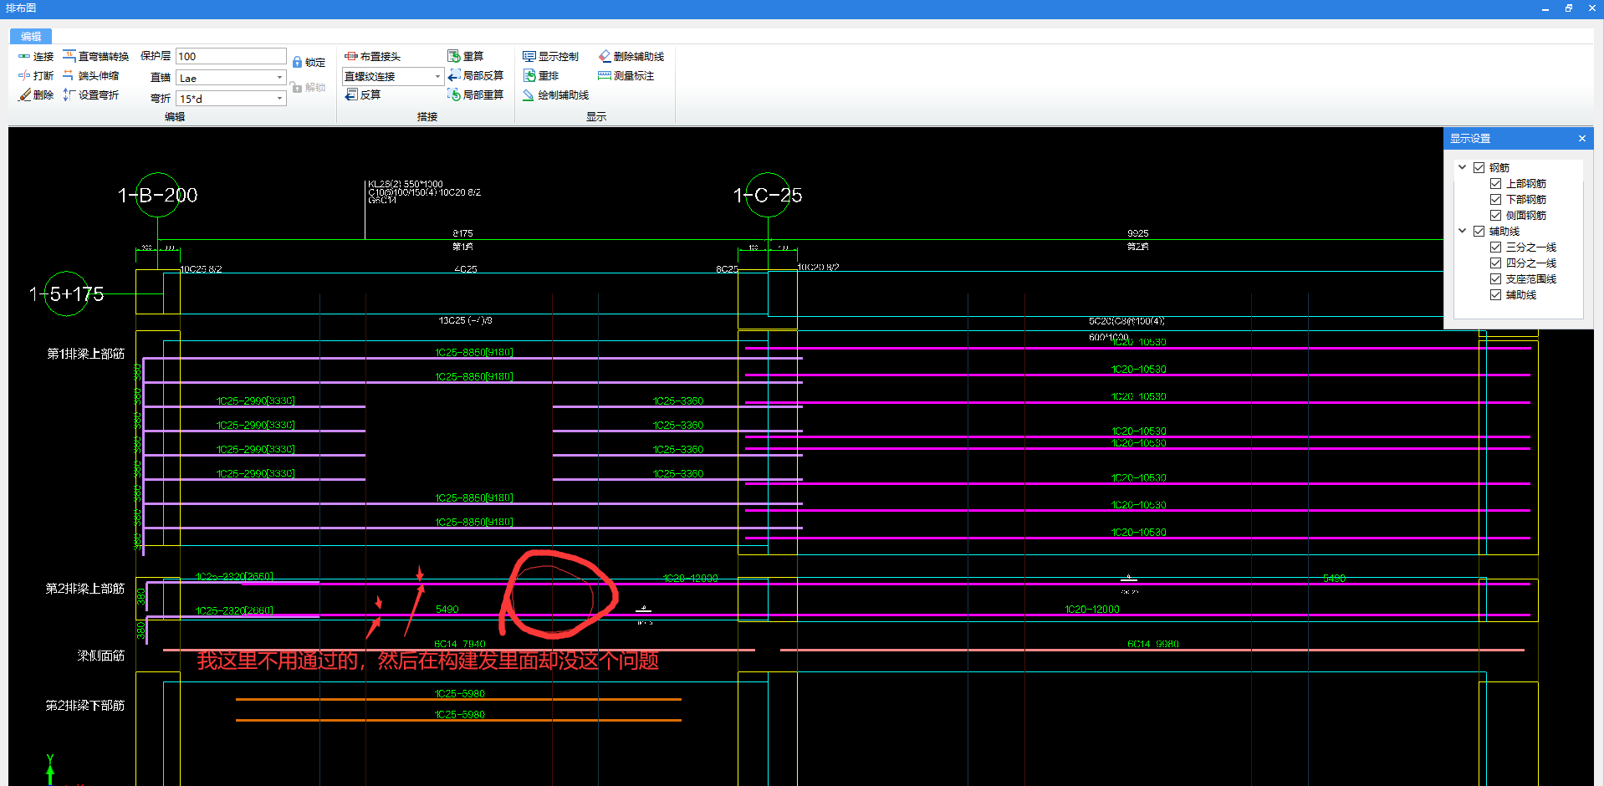Open the 直螺纹连接 joint type dropdown
The width and height of the screenshot is (1604, 786).
point(437,76)
